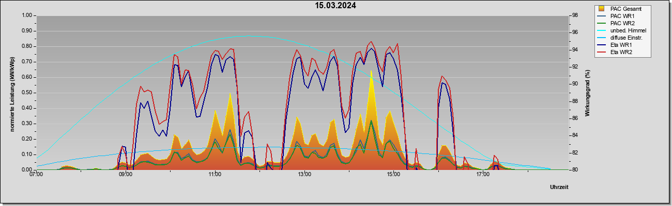
Task: Click the 1.00 left axis value
Action: (x=26, y=15)
